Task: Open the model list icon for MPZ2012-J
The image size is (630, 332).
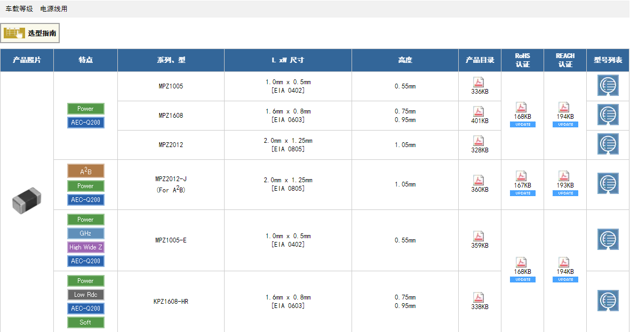Action: (x=608, y=184)
